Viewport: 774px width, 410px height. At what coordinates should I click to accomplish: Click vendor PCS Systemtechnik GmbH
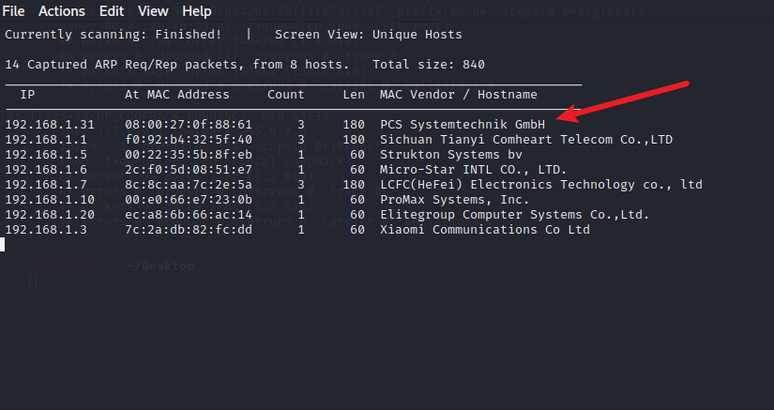coord(463,125)
